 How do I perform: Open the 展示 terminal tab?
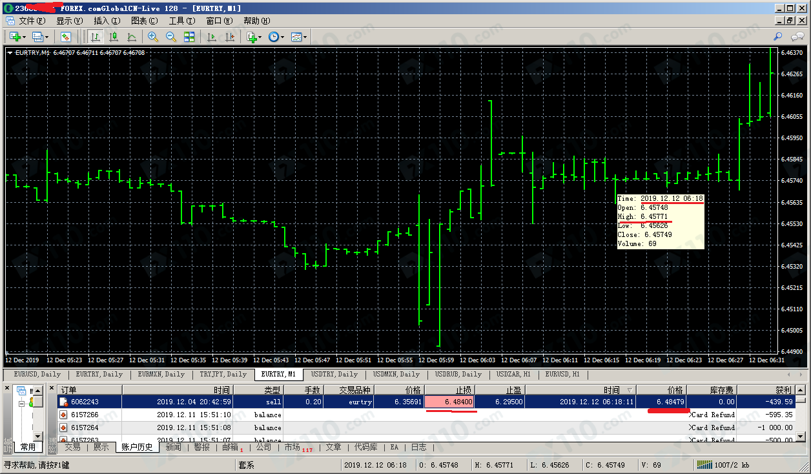101,447
